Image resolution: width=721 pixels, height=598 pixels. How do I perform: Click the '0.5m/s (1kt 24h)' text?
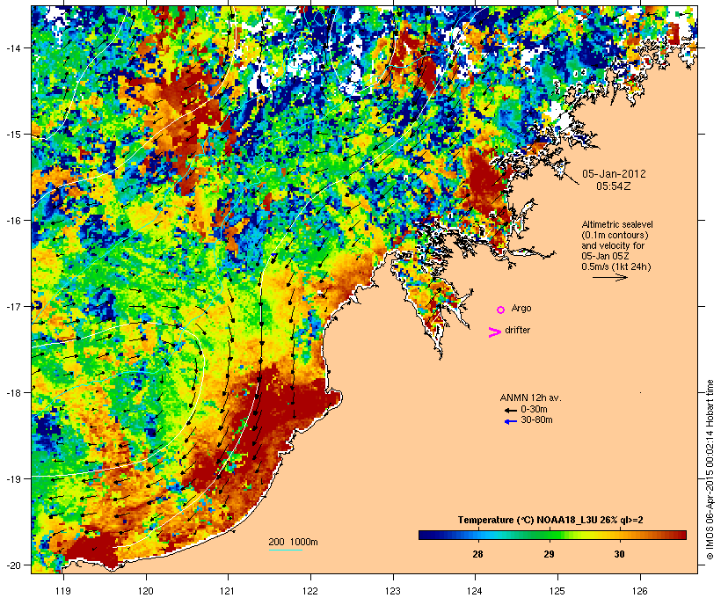(x=616, y=266)
